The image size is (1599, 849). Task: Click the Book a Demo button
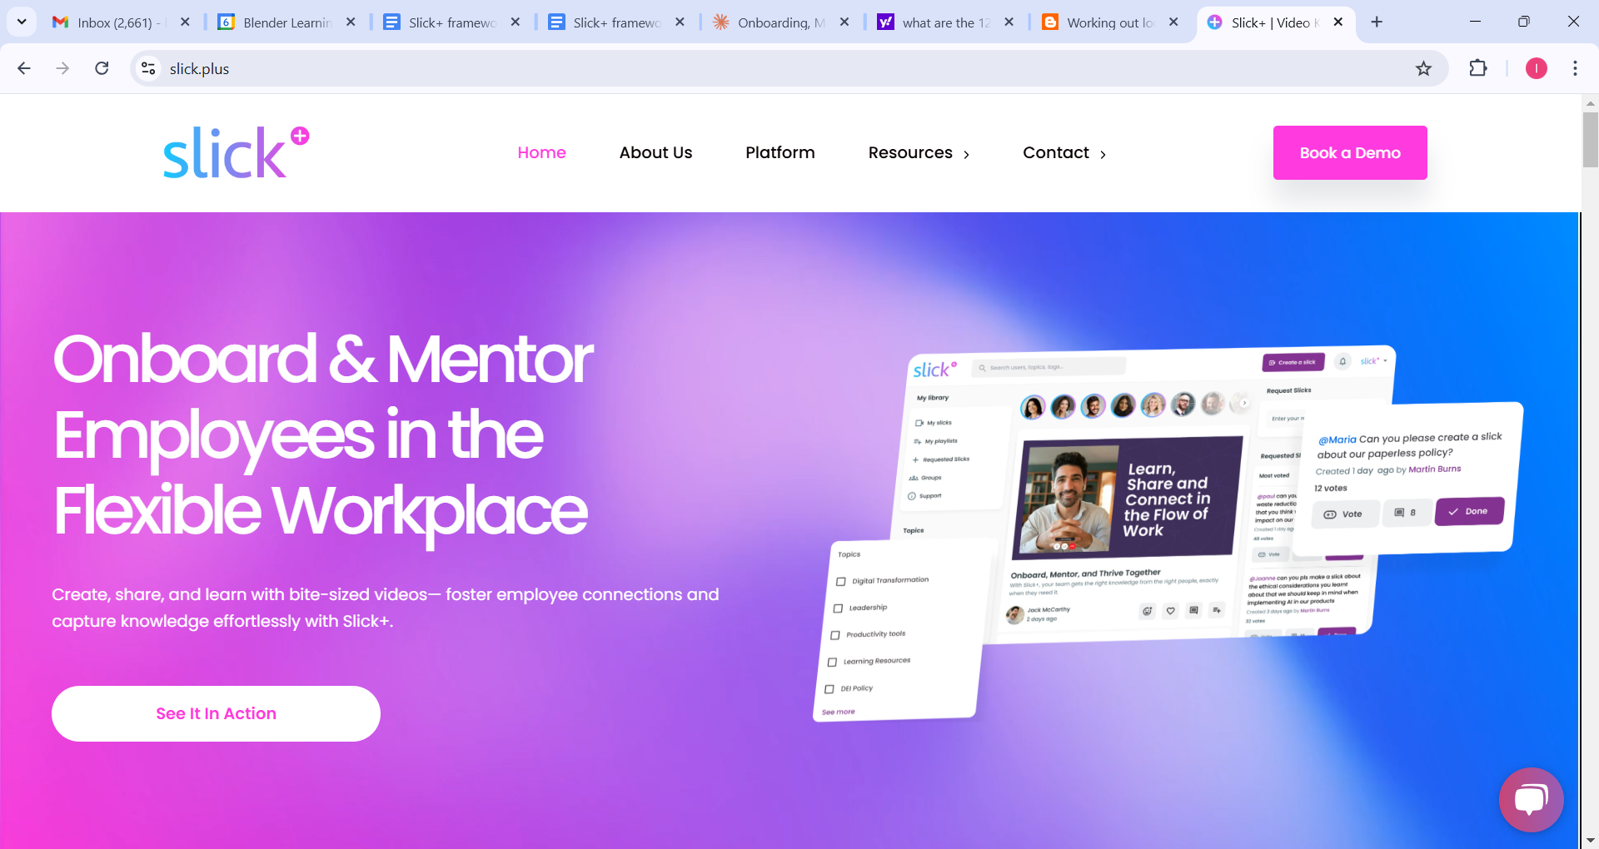pyautogui.click(x=1350, y=152)
